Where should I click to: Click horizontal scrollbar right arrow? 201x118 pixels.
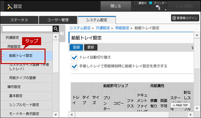click(x=191, y=115)
